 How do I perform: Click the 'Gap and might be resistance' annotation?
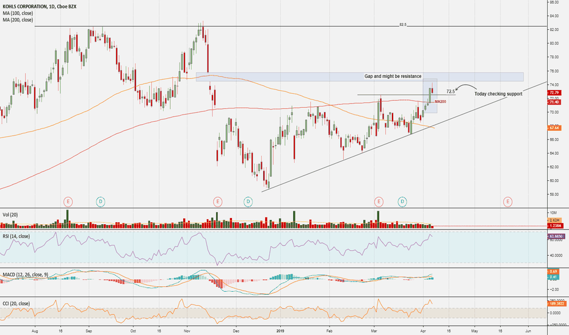pyautogui.click(x=393, y=76)
